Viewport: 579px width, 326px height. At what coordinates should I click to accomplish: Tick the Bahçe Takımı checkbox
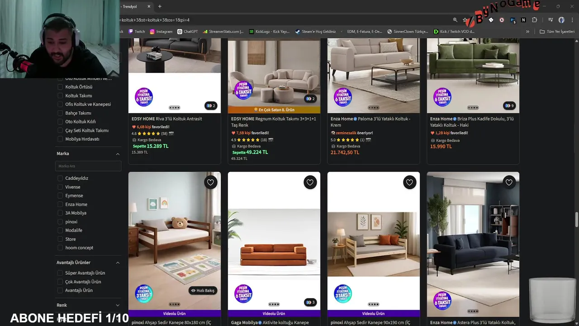60,113
